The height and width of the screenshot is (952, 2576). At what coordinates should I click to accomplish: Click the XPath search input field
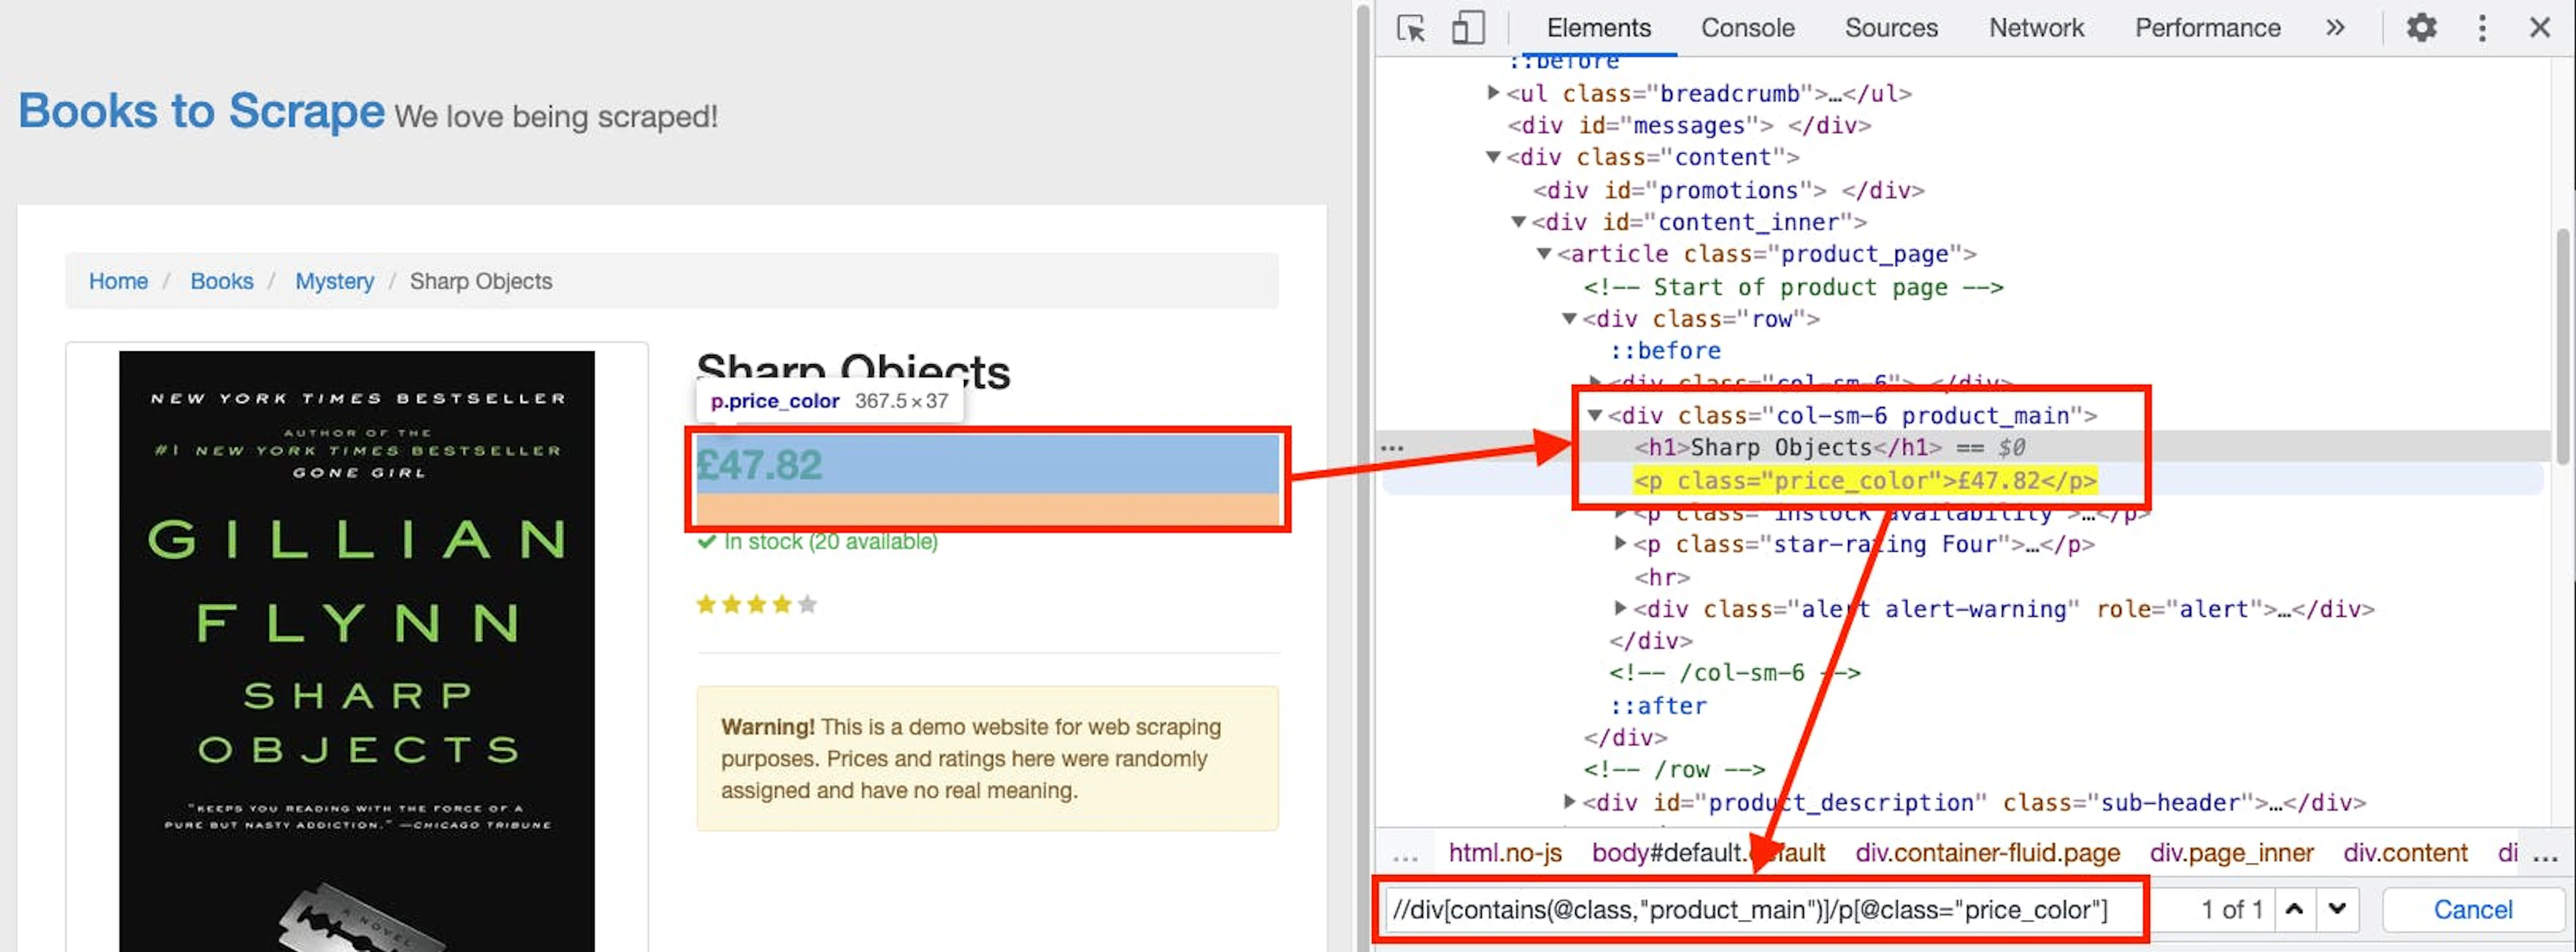pyautogui.click(x=1761, y=909)
